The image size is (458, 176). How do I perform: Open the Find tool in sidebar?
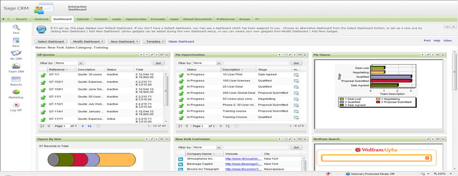point(16,29)
